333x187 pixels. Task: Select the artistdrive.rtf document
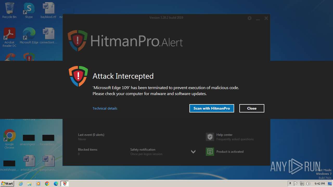pos(29,163)
